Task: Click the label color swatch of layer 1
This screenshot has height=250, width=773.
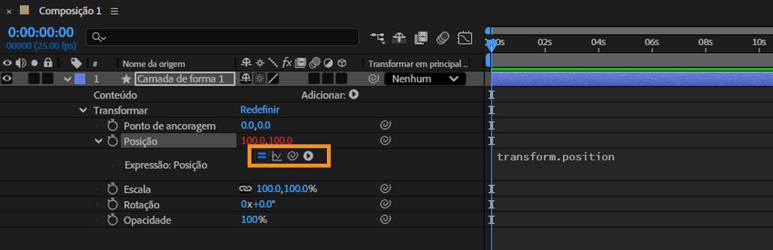Action: pos(80,79)
